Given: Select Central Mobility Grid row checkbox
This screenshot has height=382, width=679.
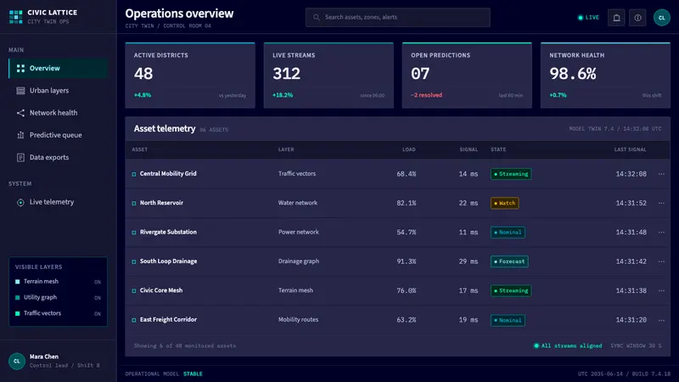Looking at the screenshot, I should tap(134, 174).
